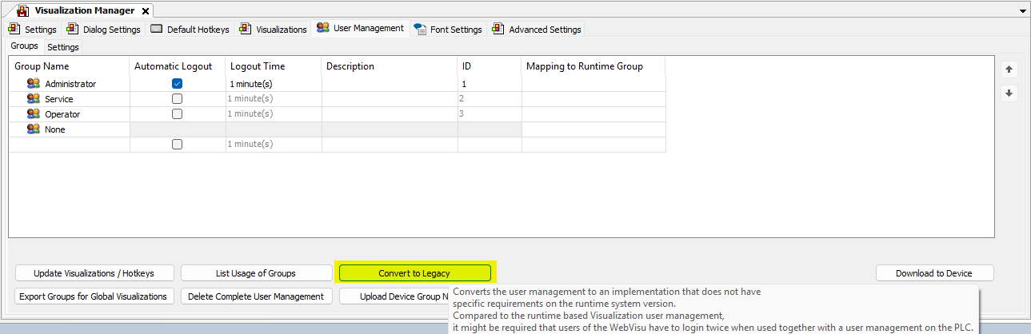
Task: Click Export Groups for Global Visualizations
Action: (94, 296)
